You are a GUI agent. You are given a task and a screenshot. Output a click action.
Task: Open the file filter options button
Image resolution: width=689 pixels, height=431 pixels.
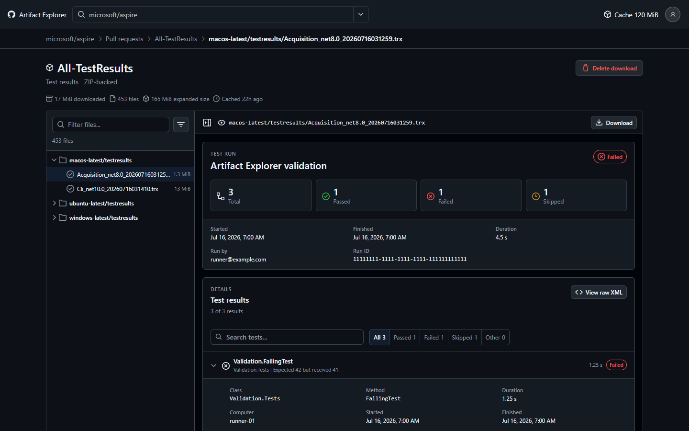click(x=180, y=125)
